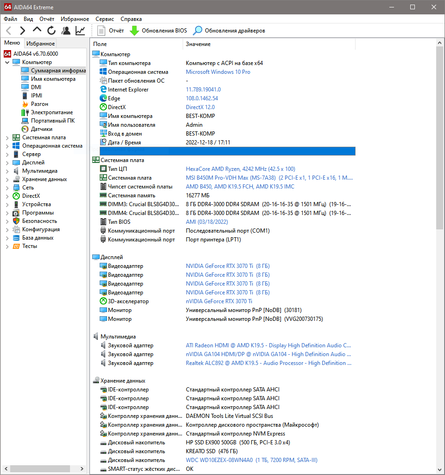Click the HP SSD EX900 500GB value
The width and height of the screenshot is (445, 475).
pos(238,442)
